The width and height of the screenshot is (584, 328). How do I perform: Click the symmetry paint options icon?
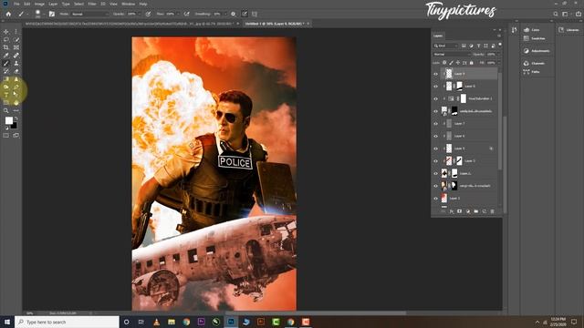click(255, 15)
